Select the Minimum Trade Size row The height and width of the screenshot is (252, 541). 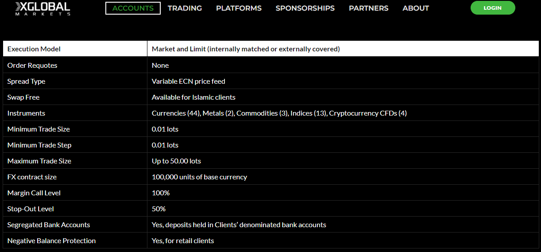tap(270, 129)
